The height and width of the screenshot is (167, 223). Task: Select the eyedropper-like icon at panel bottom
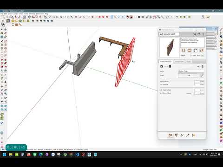[x=188, y=135]
